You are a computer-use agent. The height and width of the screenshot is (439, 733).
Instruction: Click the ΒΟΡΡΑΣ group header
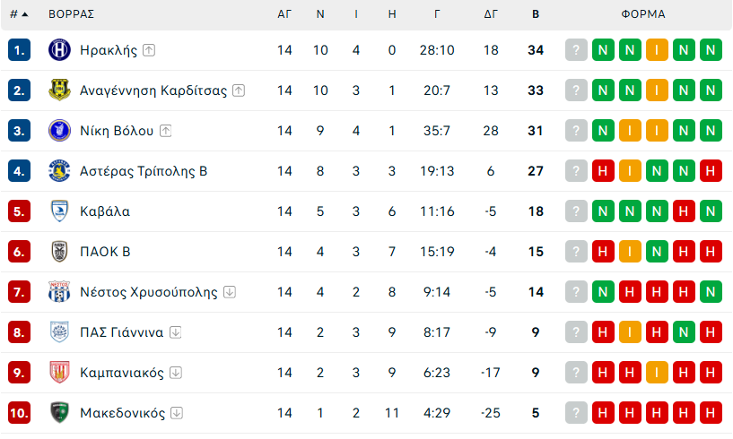pos(72,14)
